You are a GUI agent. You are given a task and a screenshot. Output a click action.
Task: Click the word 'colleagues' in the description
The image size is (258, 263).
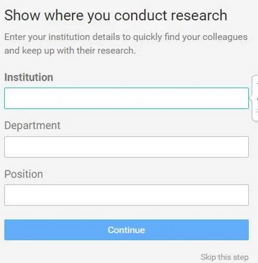point(225,37)
